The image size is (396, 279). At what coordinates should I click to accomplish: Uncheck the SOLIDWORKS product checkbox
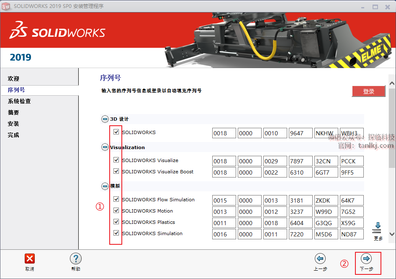(116, 132)
